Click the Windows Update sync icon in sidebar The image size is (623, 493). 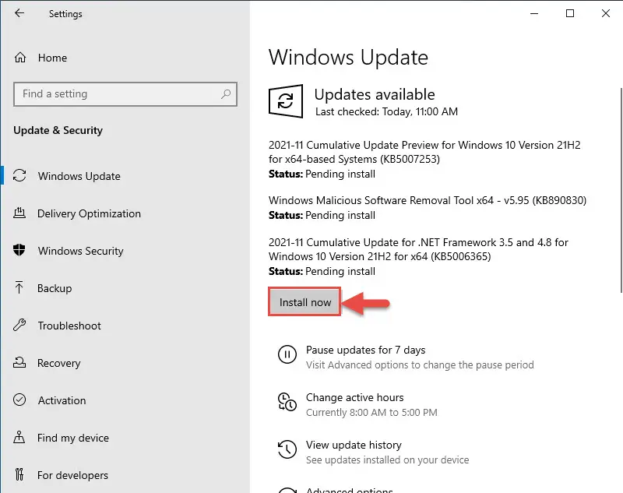click(19, 175)
